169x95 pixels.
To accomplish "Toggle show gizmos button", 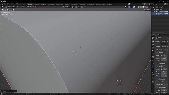I will coord(129,7).
